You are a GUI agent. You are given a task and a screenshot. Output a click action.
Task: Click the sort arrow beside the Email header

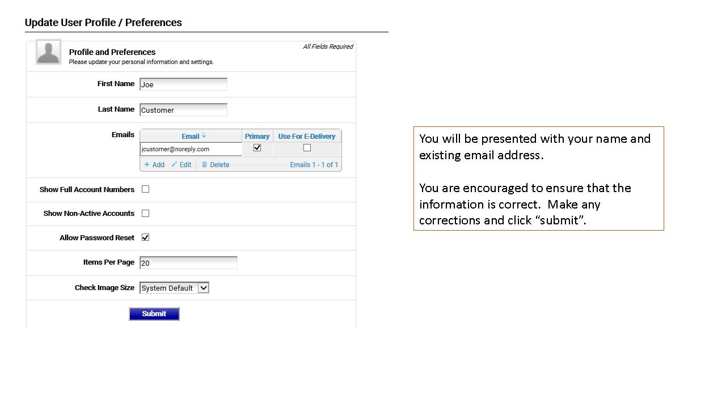click(204, 136)
